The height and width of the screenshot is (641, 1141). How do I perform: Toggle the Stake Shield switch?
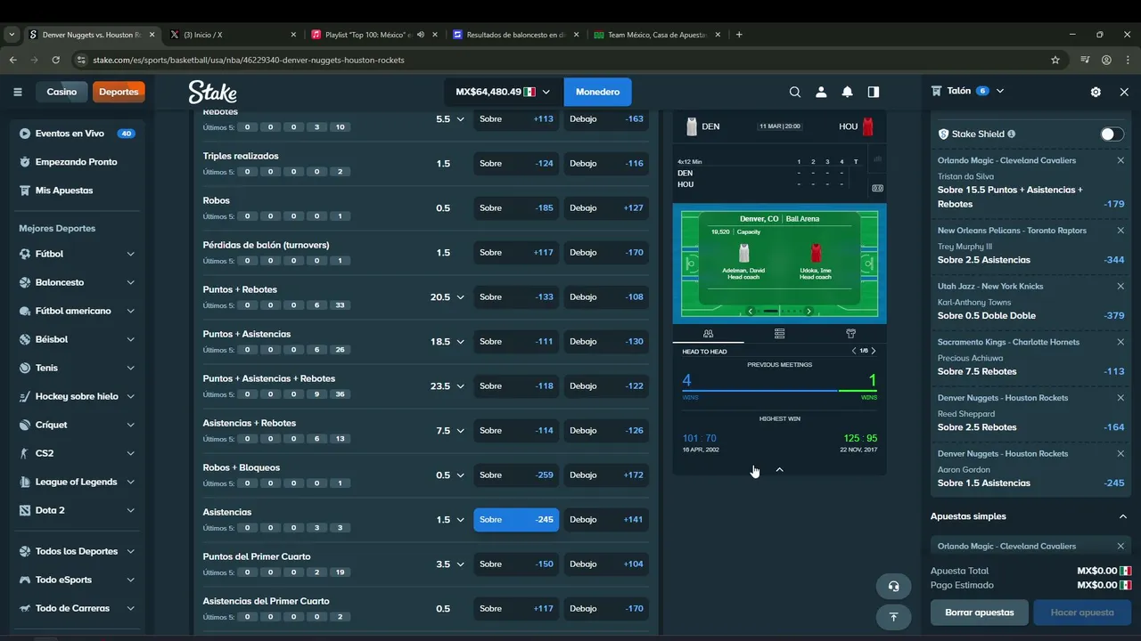point(1112,134)
